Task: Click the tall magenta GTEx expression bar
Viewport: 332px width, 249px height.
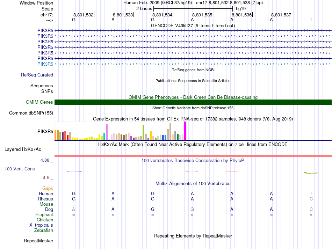Action: click(185, 131)
